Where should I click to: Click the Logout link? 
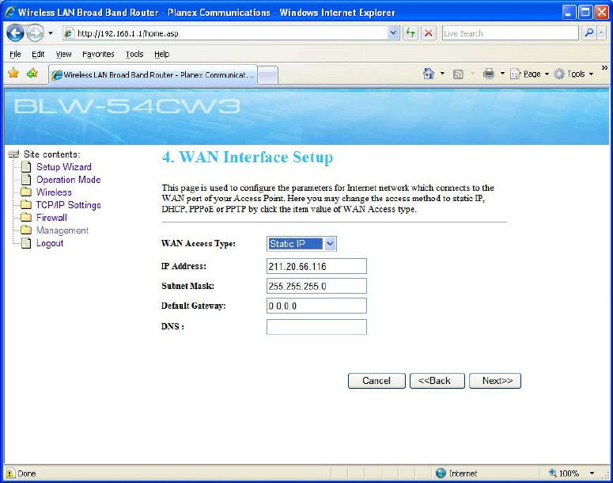pyautogui.click(x=50, y=243)
